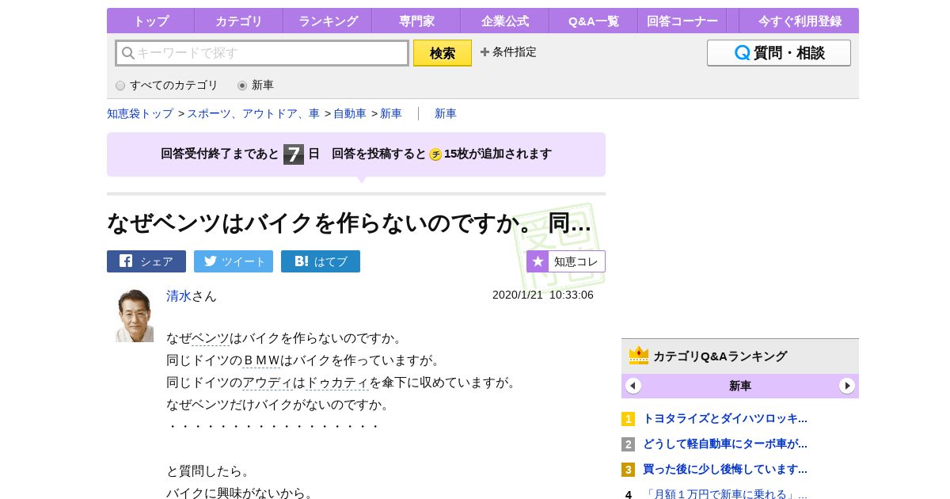Click the magnifier icon in search box
950x499 pixels.
pyautogui.click(x=128, y=53)
